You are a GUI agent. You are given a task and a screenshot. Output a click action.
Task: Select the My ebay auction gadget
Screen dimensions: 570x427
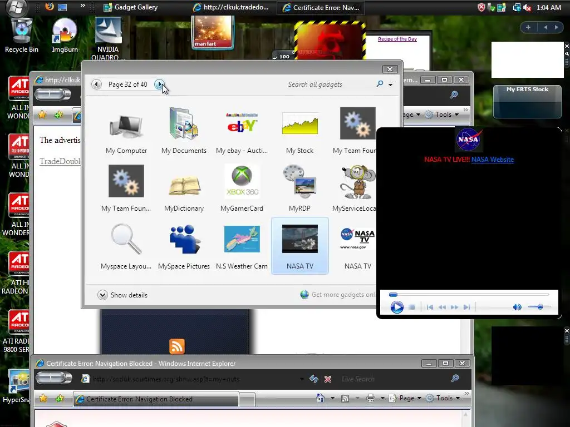pos(242,131)
